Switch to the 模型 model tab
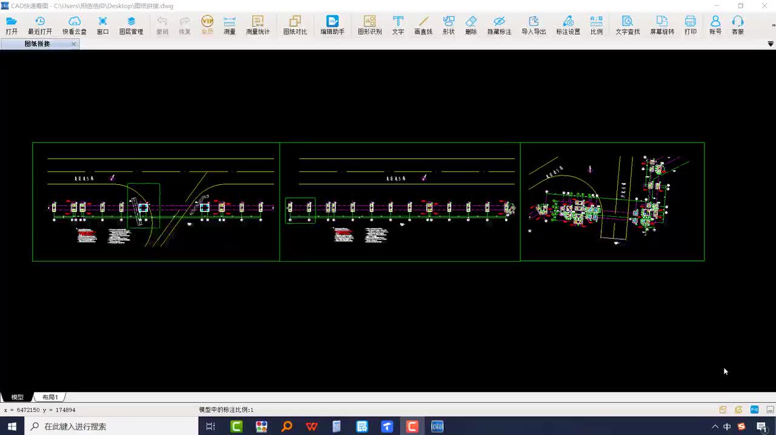 pos(17,397)
